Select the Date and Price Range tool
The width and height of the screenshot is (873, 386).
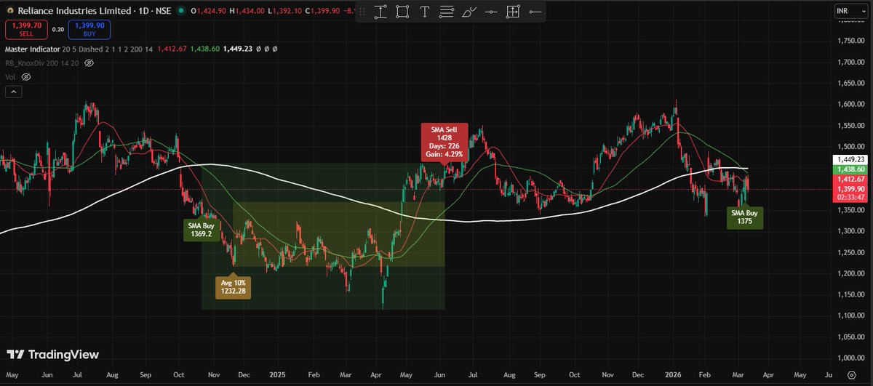pos(513,12)
